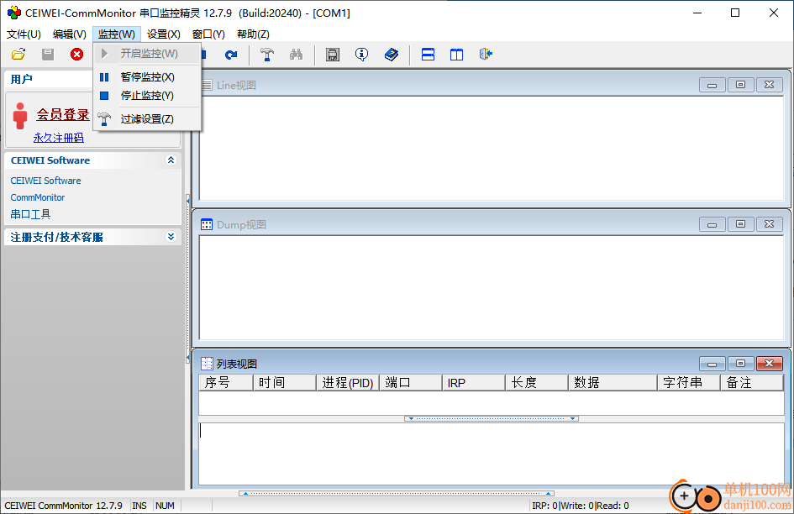794x514 pixels.
Task: Click the 永久注册码 link
Action: click(59, 137)
